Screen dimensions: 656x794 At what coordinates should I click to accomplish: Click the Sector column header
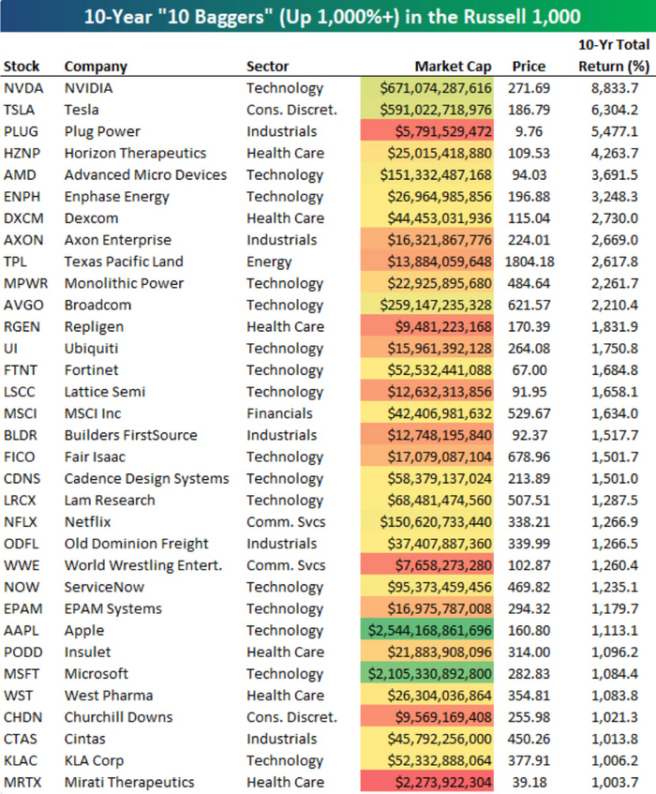coord(267,67)
